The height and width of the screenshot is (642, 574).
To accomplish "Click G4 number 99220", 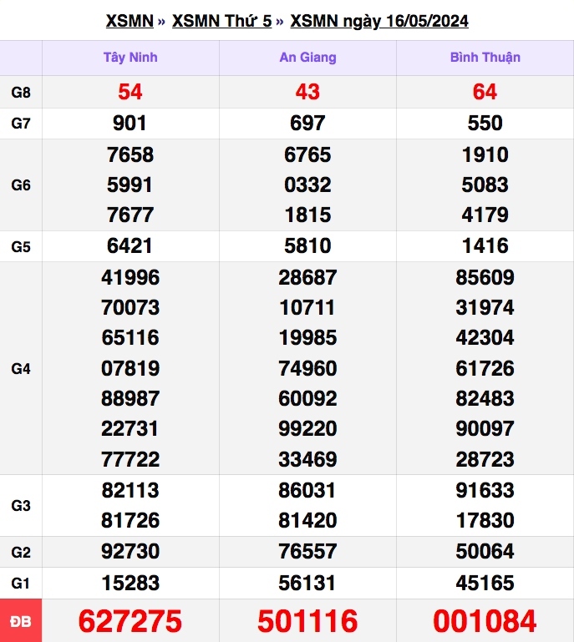I will point(307,429).
